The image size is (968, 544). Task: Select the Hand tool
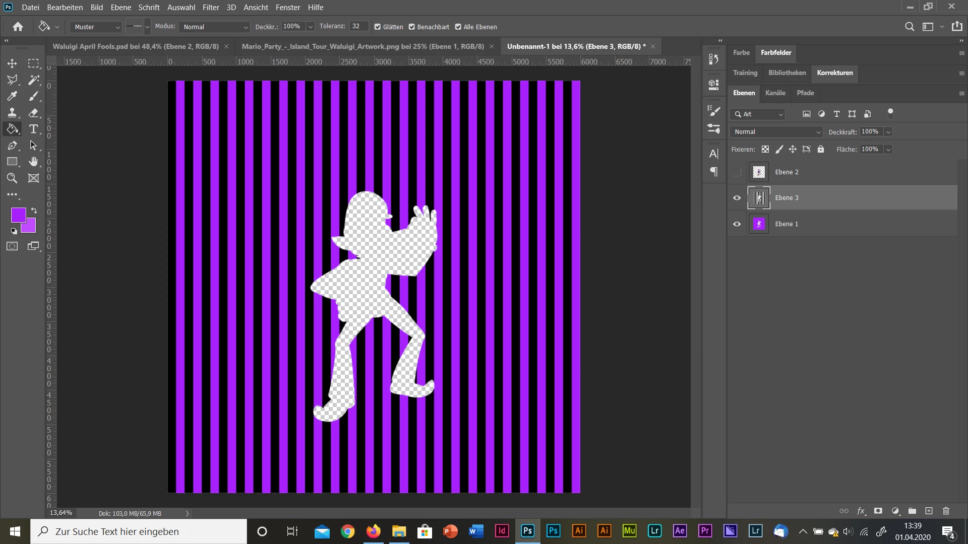coord(34,162)
